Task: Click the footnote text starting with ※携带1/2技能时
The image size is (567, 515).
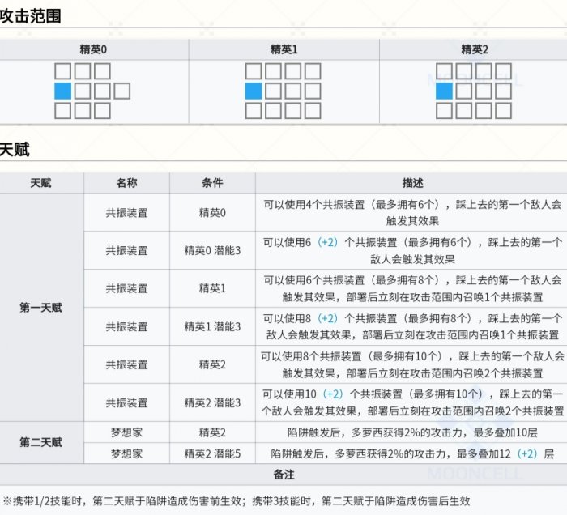Action: click(x=235, y=501)
